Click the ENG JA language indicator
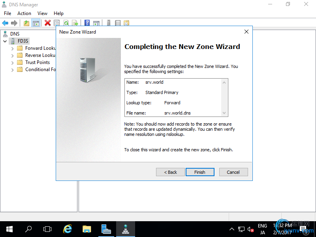Screen dimensions: 316x237 pos(262,229)
